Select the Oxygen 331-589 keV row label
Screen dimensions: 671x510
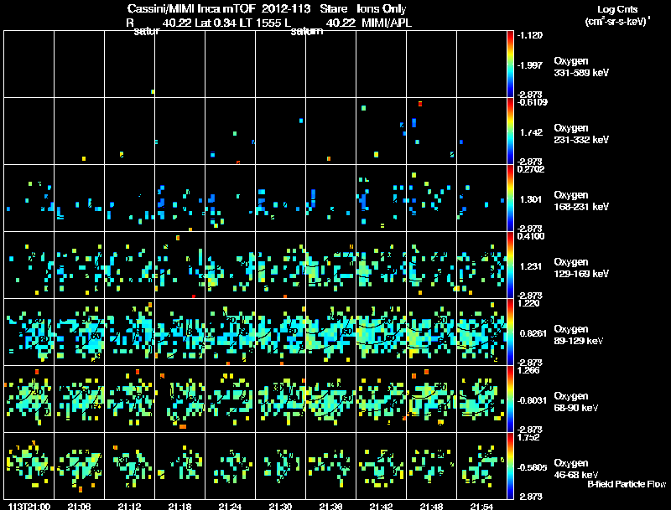[581, 67]
